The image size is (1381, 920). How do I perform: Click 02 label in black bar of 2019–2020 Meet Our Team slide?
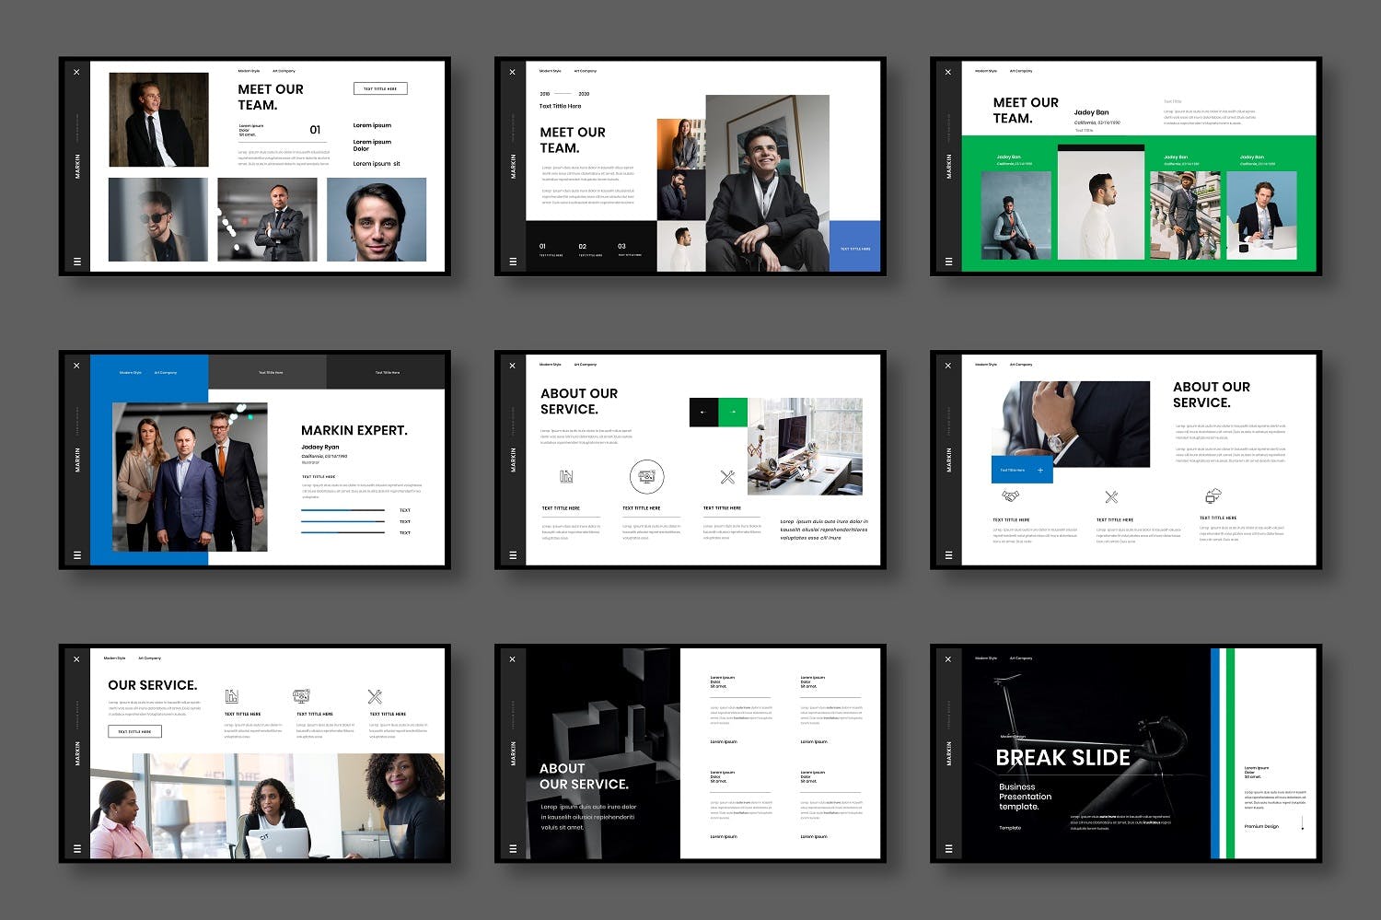click(x=582, y=246)
